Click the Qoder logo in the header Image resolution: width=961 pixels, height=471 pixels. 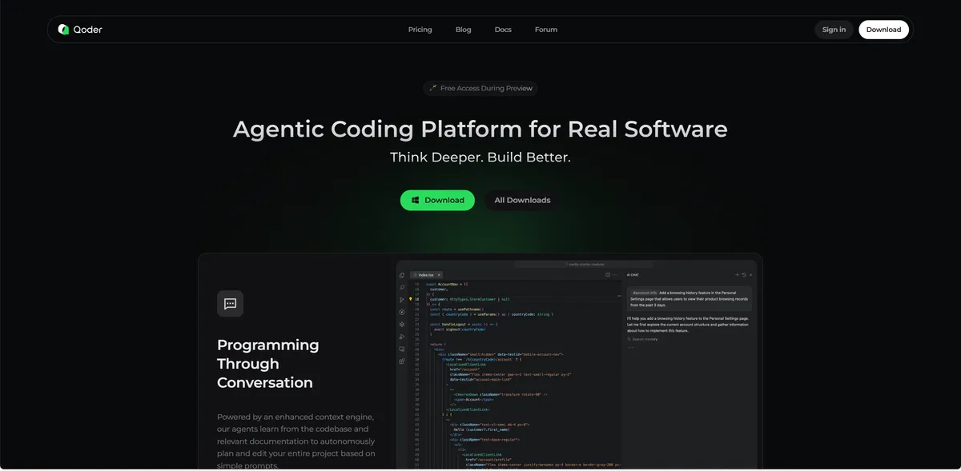[80, 30]
